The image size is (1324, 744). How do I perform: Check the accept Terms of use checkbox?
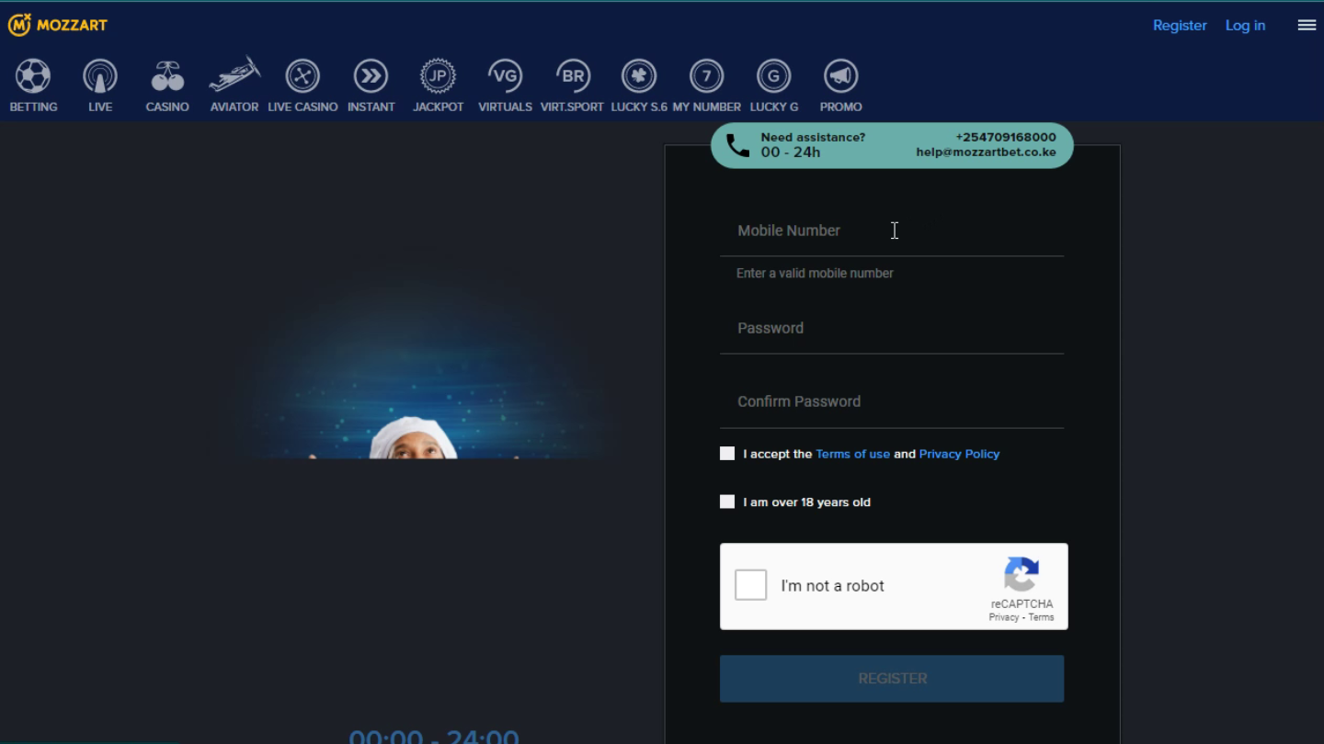click(727, 454)
